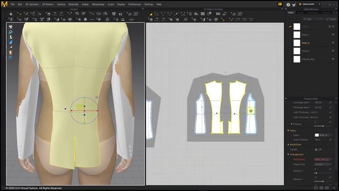Click the yellow cloud icon in title bar
Screen dimensions: 339x191
point(280,4)
